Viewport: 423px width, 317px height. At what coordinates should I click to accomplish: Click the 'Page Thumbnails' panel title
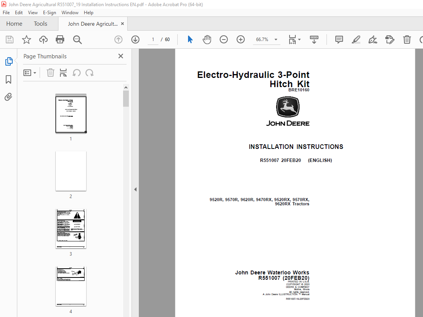pos(45,56)
